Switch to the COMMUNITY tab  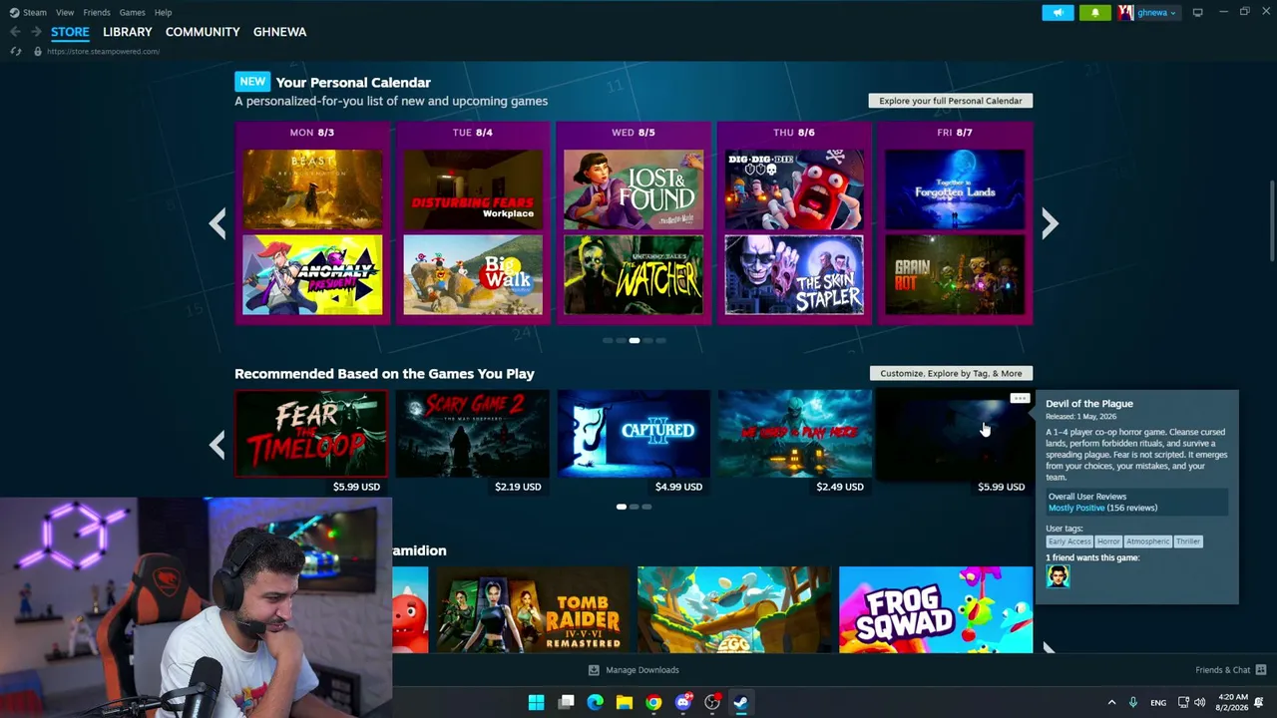pyautogui.click(x=203, y=32)
